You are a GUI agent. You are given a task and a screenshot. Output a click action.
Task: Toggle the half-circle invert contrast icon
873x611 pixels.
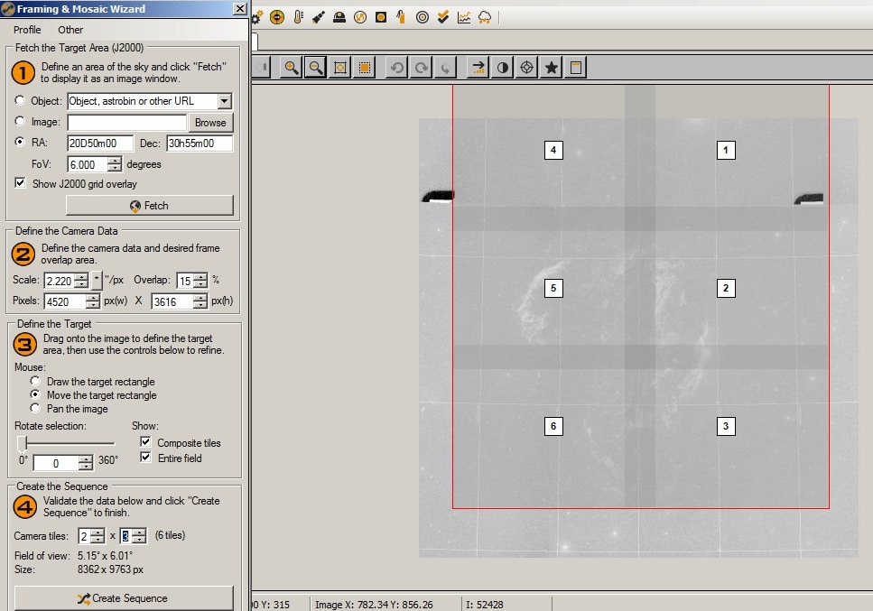[502, 68]
